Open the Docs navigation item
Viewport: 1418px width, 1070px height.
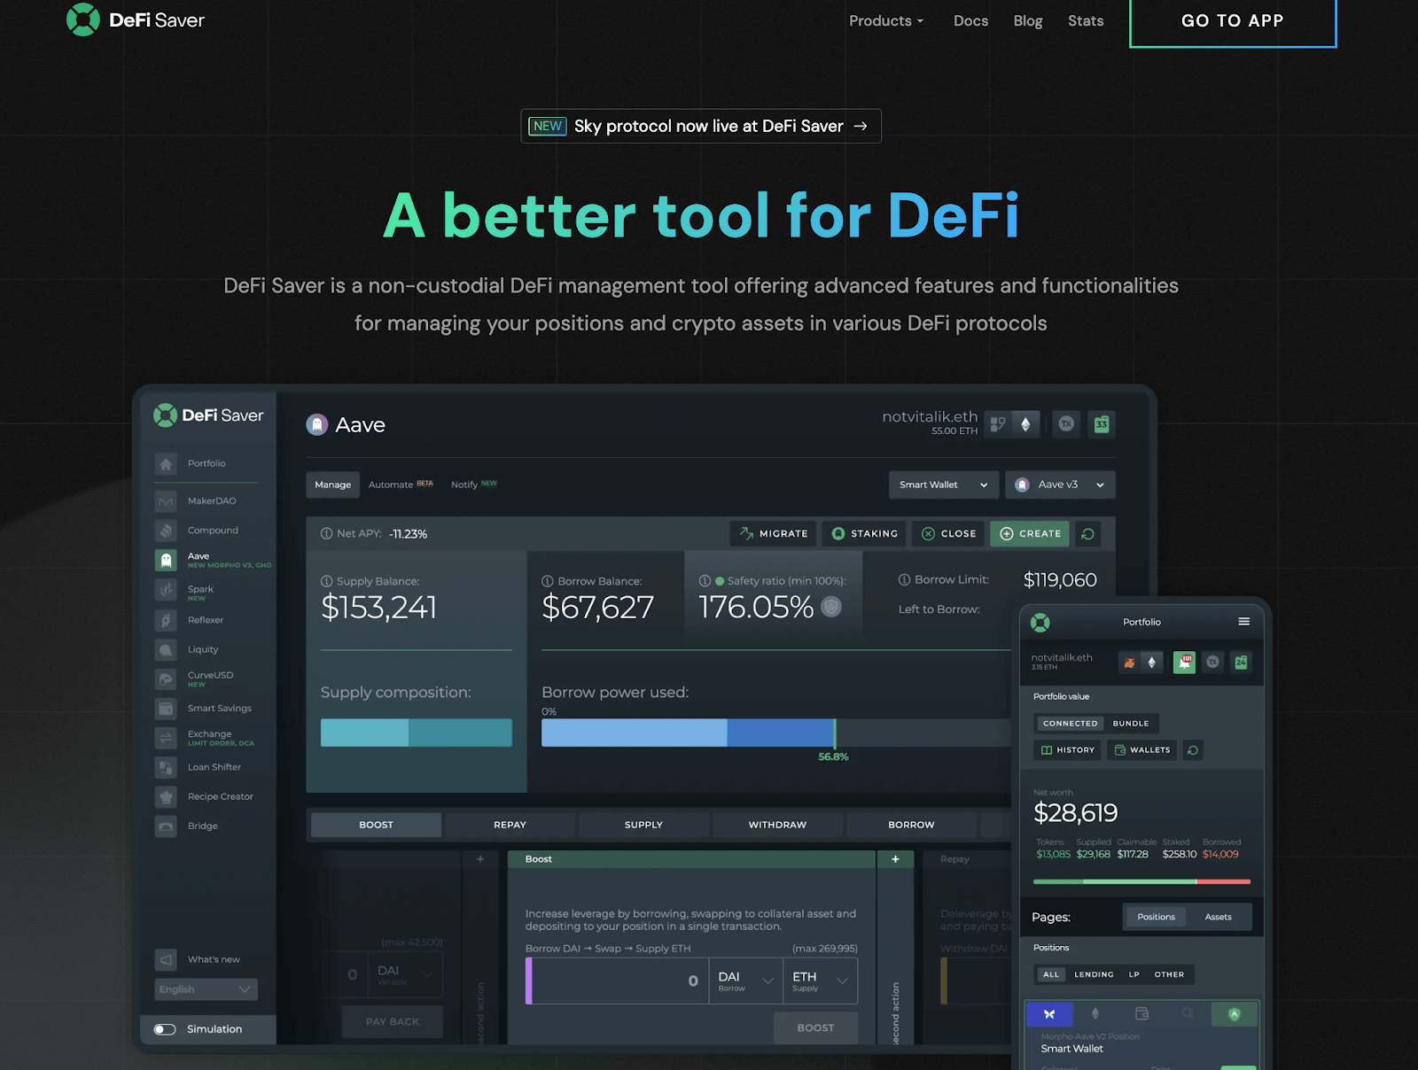point(970,21)
